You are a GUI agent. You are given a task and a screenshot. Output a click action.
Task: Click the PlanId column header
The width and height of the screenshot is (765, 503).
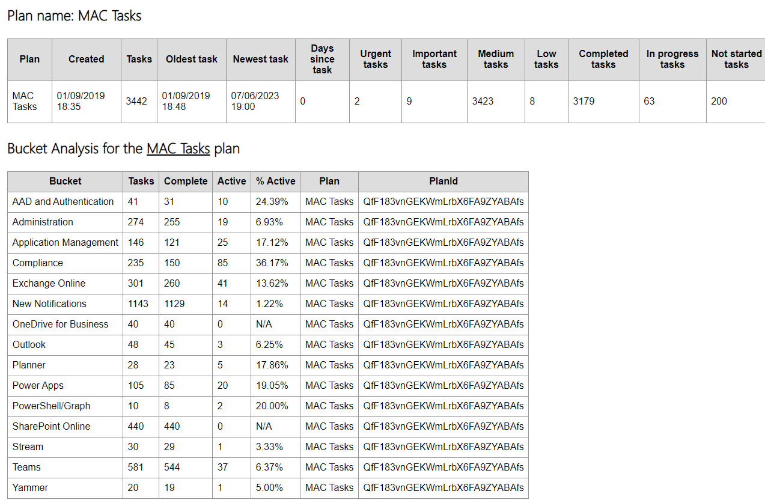point(443,181)
